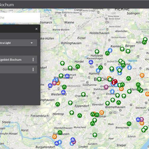Click the blue water drop marker right of Grumme
The image size is (149, 149).
point(129,68)
